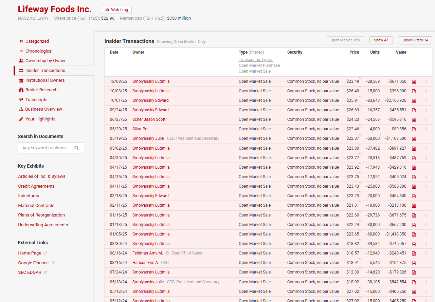Open Underwriting Agreements exhibit

(x=43, y=225)
